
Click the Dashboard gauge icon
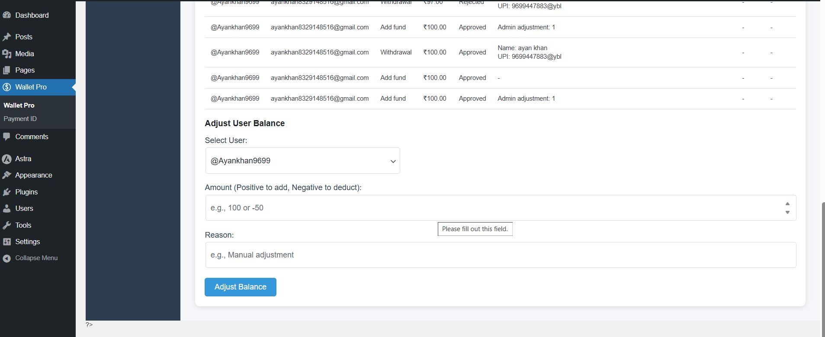(x=6, y=15)
